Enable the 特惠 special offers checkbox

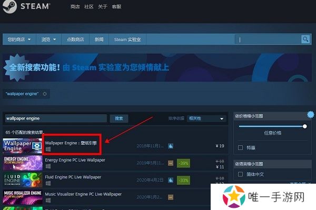[x=240, y=147]
